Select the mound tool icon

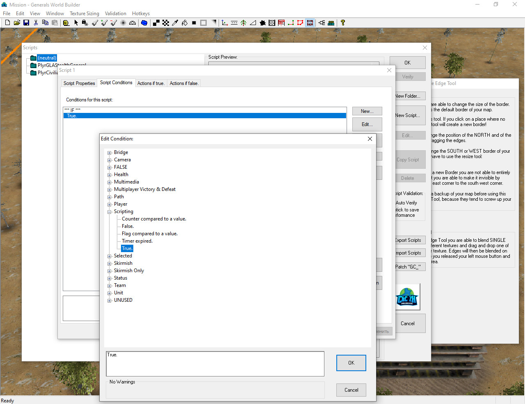coord(132,23)
